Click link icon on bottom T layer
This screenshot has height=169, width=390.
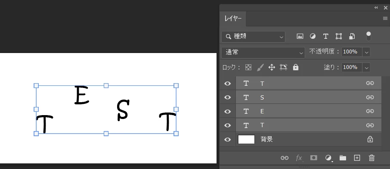click(370, 125)
